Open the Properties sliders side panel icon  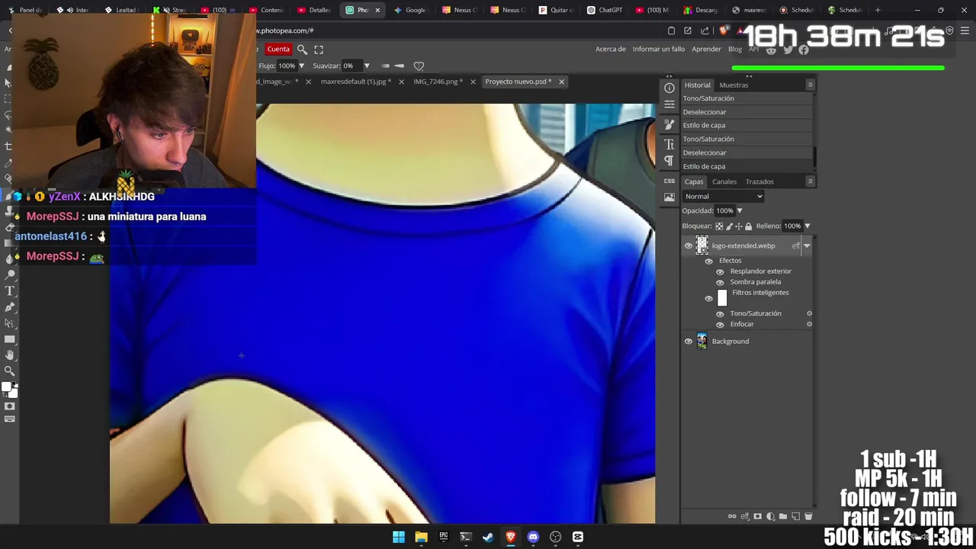[669, 104]
